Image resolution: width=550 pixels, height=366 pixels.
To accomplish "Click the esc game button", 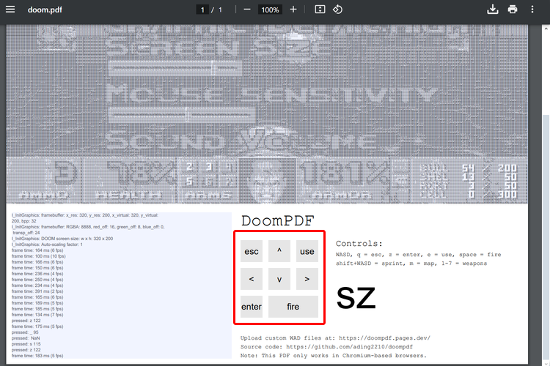I will (x=252, y=251).
